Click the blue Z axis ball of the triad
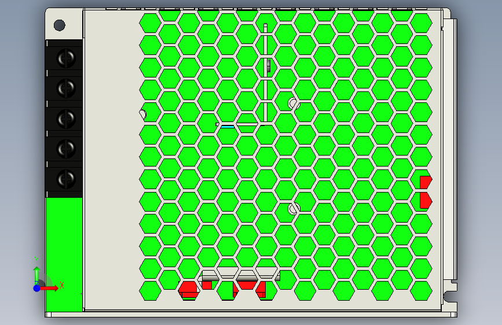This screenshot has width=502, height=325. (x=36, y=288)
